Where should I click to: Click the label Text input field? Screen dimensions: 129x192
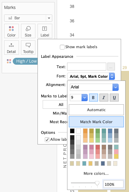[x=87, y=67]
